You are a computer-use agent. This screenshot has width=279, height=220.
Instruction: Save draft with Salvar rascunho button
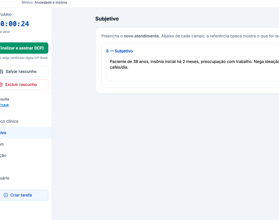(24, 72)
